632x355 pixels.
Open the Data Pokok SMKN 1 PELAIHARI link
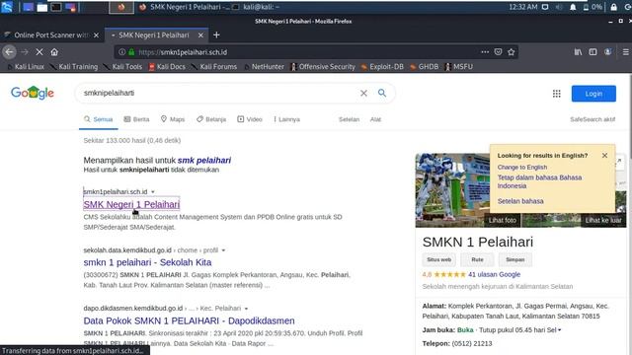click(x=189, y=320)
